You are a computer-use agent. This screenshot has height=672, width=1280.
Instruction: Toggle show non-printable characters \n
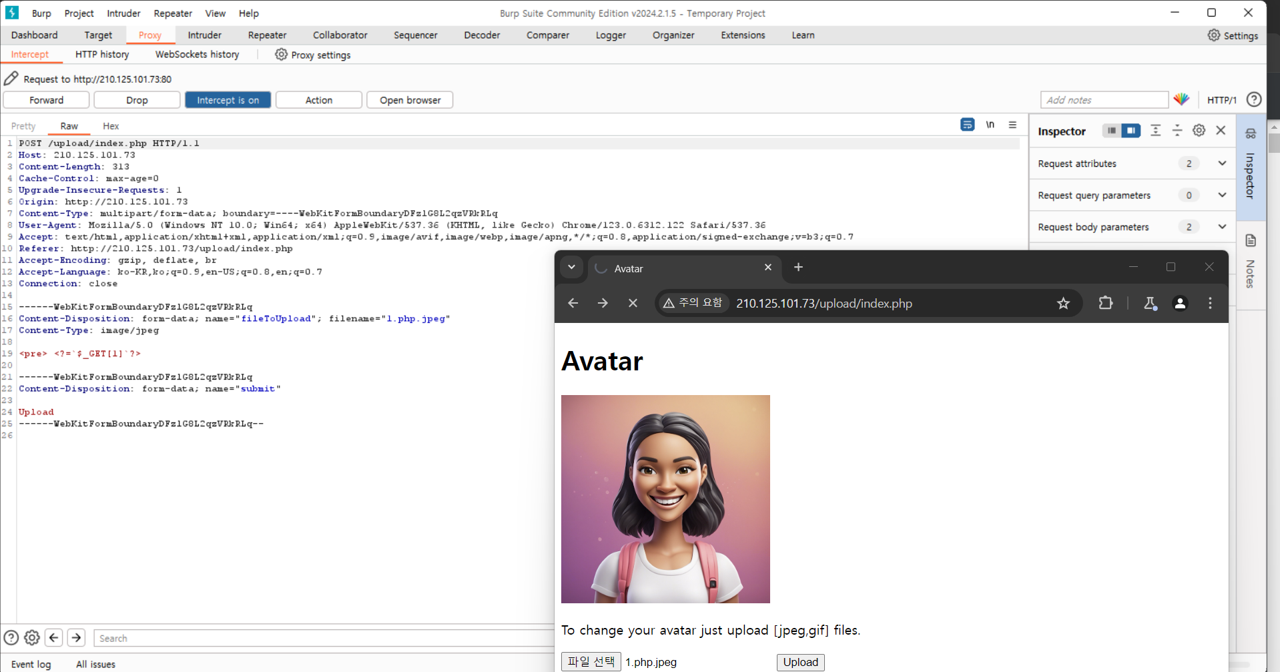click(990, 125)
